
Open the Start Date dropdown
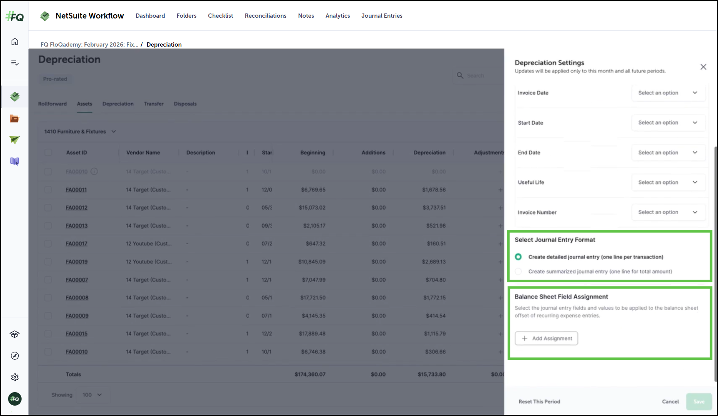668,123
